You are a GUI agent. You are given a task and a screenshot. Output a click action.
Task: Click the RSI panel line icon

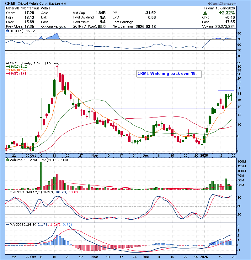coord(8,31)
